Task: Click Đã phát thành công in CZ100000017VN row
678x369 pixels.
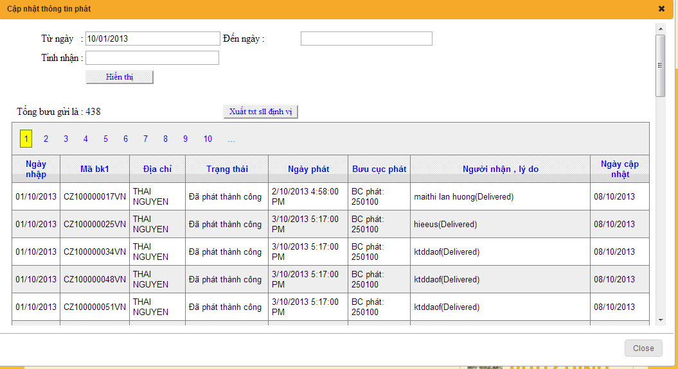Action: 226,196
